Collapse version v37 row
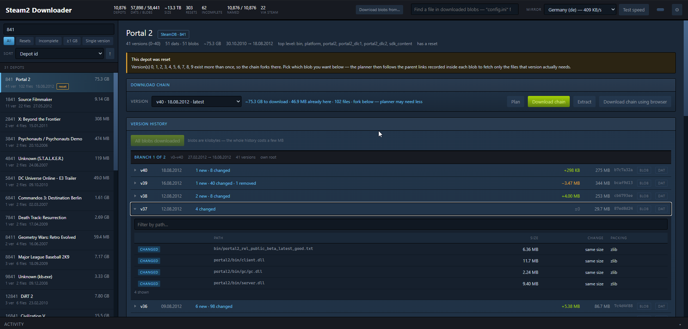Image resolution: width=688 pixels, height=329 pixels. (135, 209)
